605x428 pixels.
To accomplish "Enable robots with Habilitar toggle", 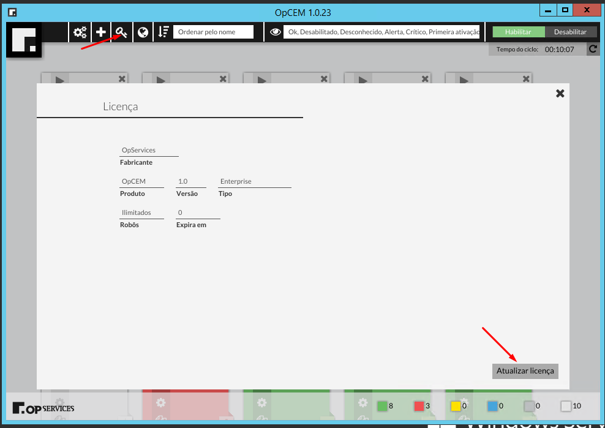I will coord(518,32).
